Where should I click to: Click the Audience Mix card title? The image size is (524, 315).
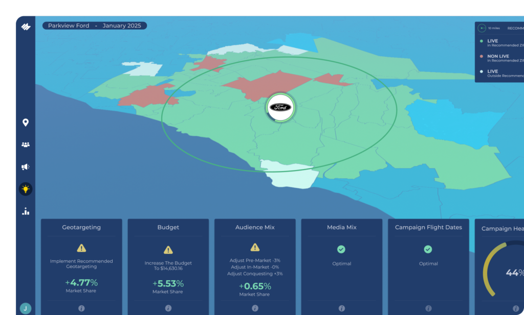(x=255, y=227)
